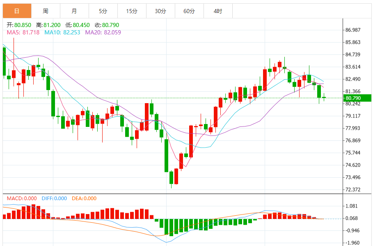The height and width of the screenshot is (246, 373).
Task: Click the 76.869 price axis label
Action: pyautogui.click(x=353, y=140)
